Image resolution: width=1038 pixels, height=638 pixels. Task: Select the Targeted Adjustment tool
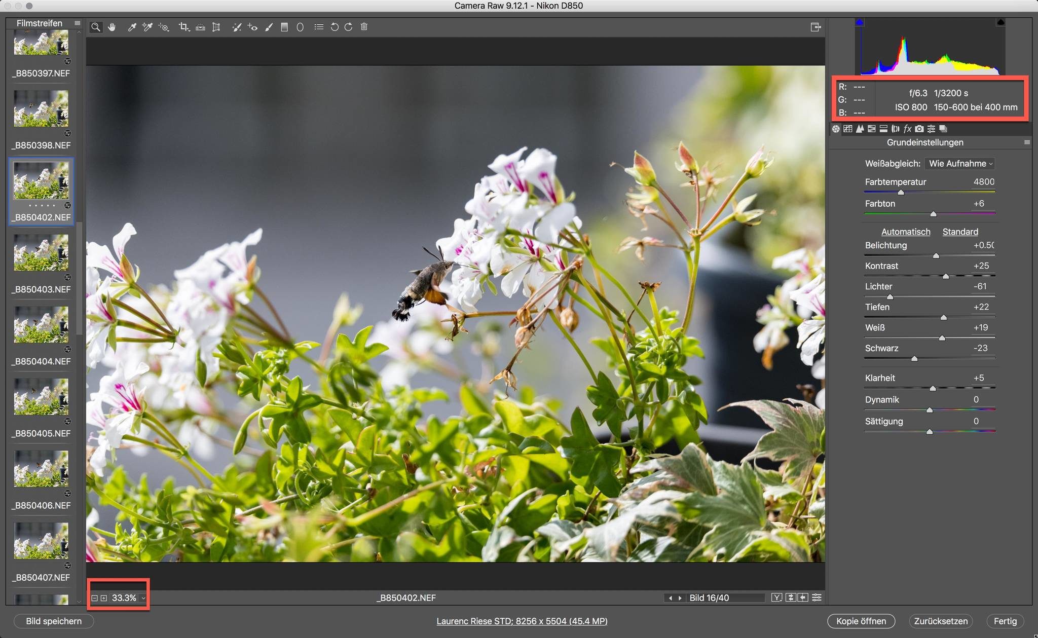coord(164,27)
